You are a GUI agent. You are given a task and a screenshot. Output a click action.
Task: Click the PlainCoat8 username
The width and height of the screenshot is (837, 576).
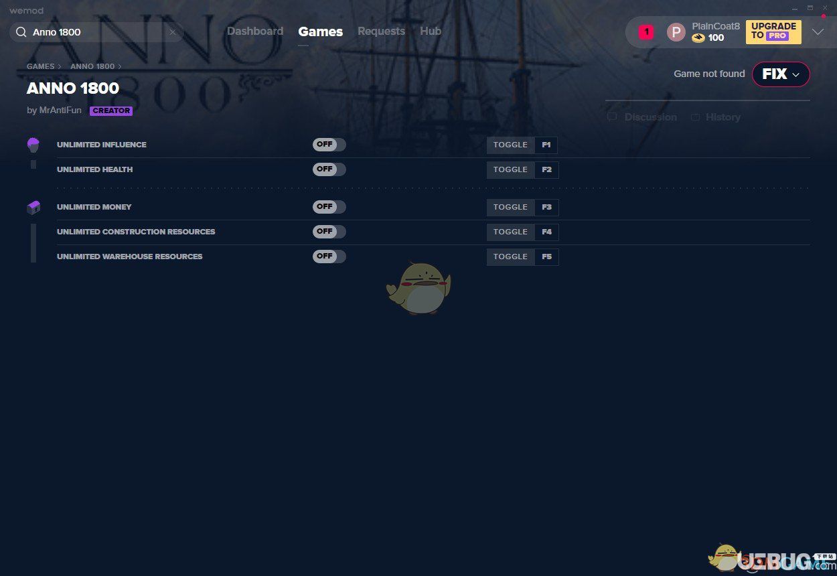[x=716, y=26]
